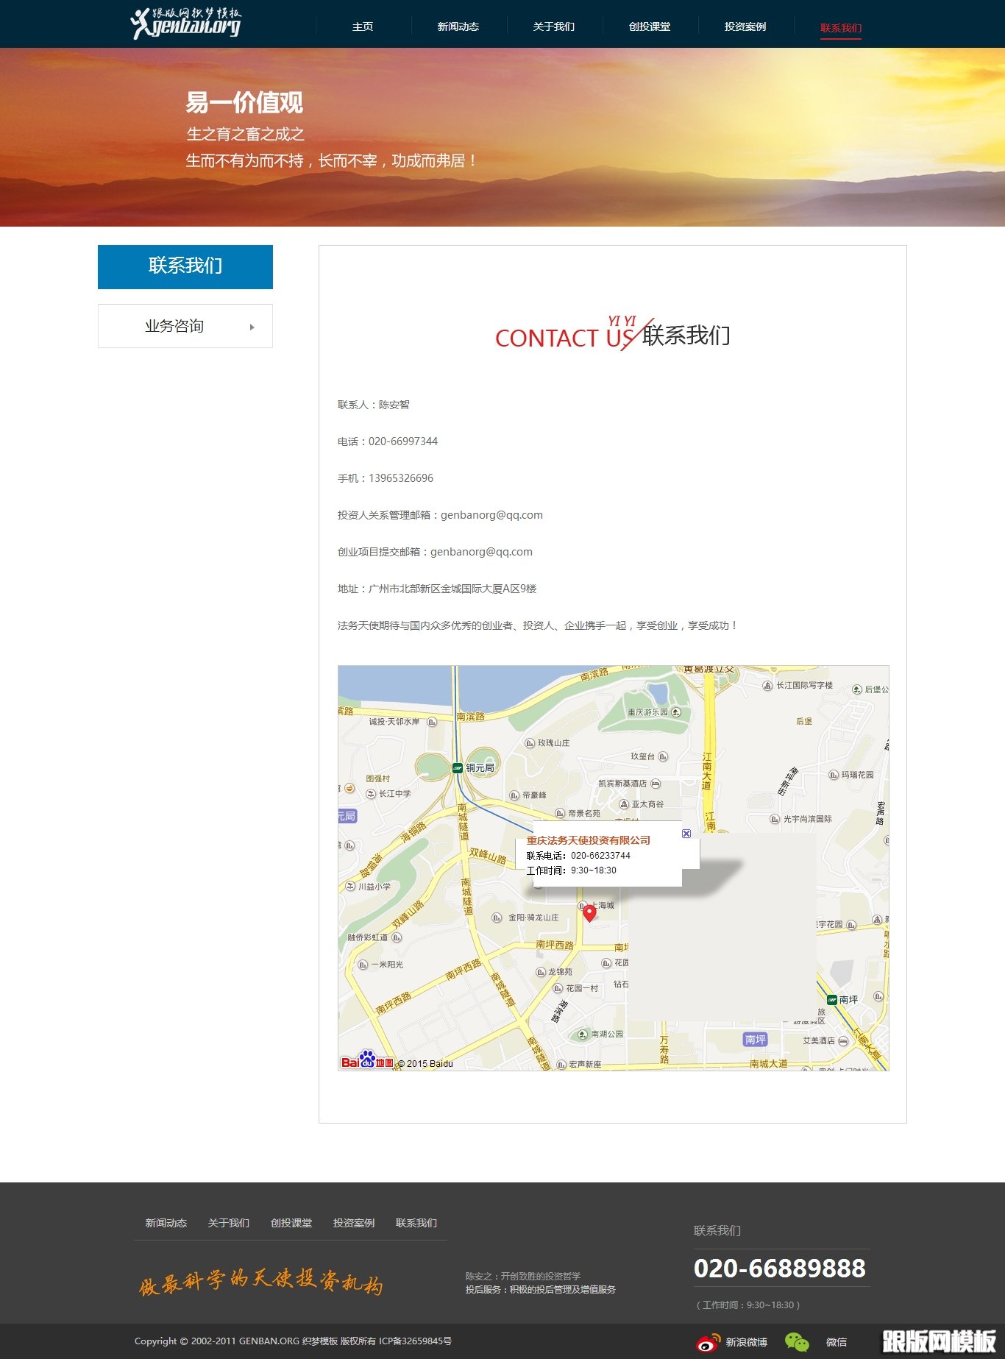Click the 南坪 metro station icon on map
The image size is (1005, 1359).
point(832,999)
